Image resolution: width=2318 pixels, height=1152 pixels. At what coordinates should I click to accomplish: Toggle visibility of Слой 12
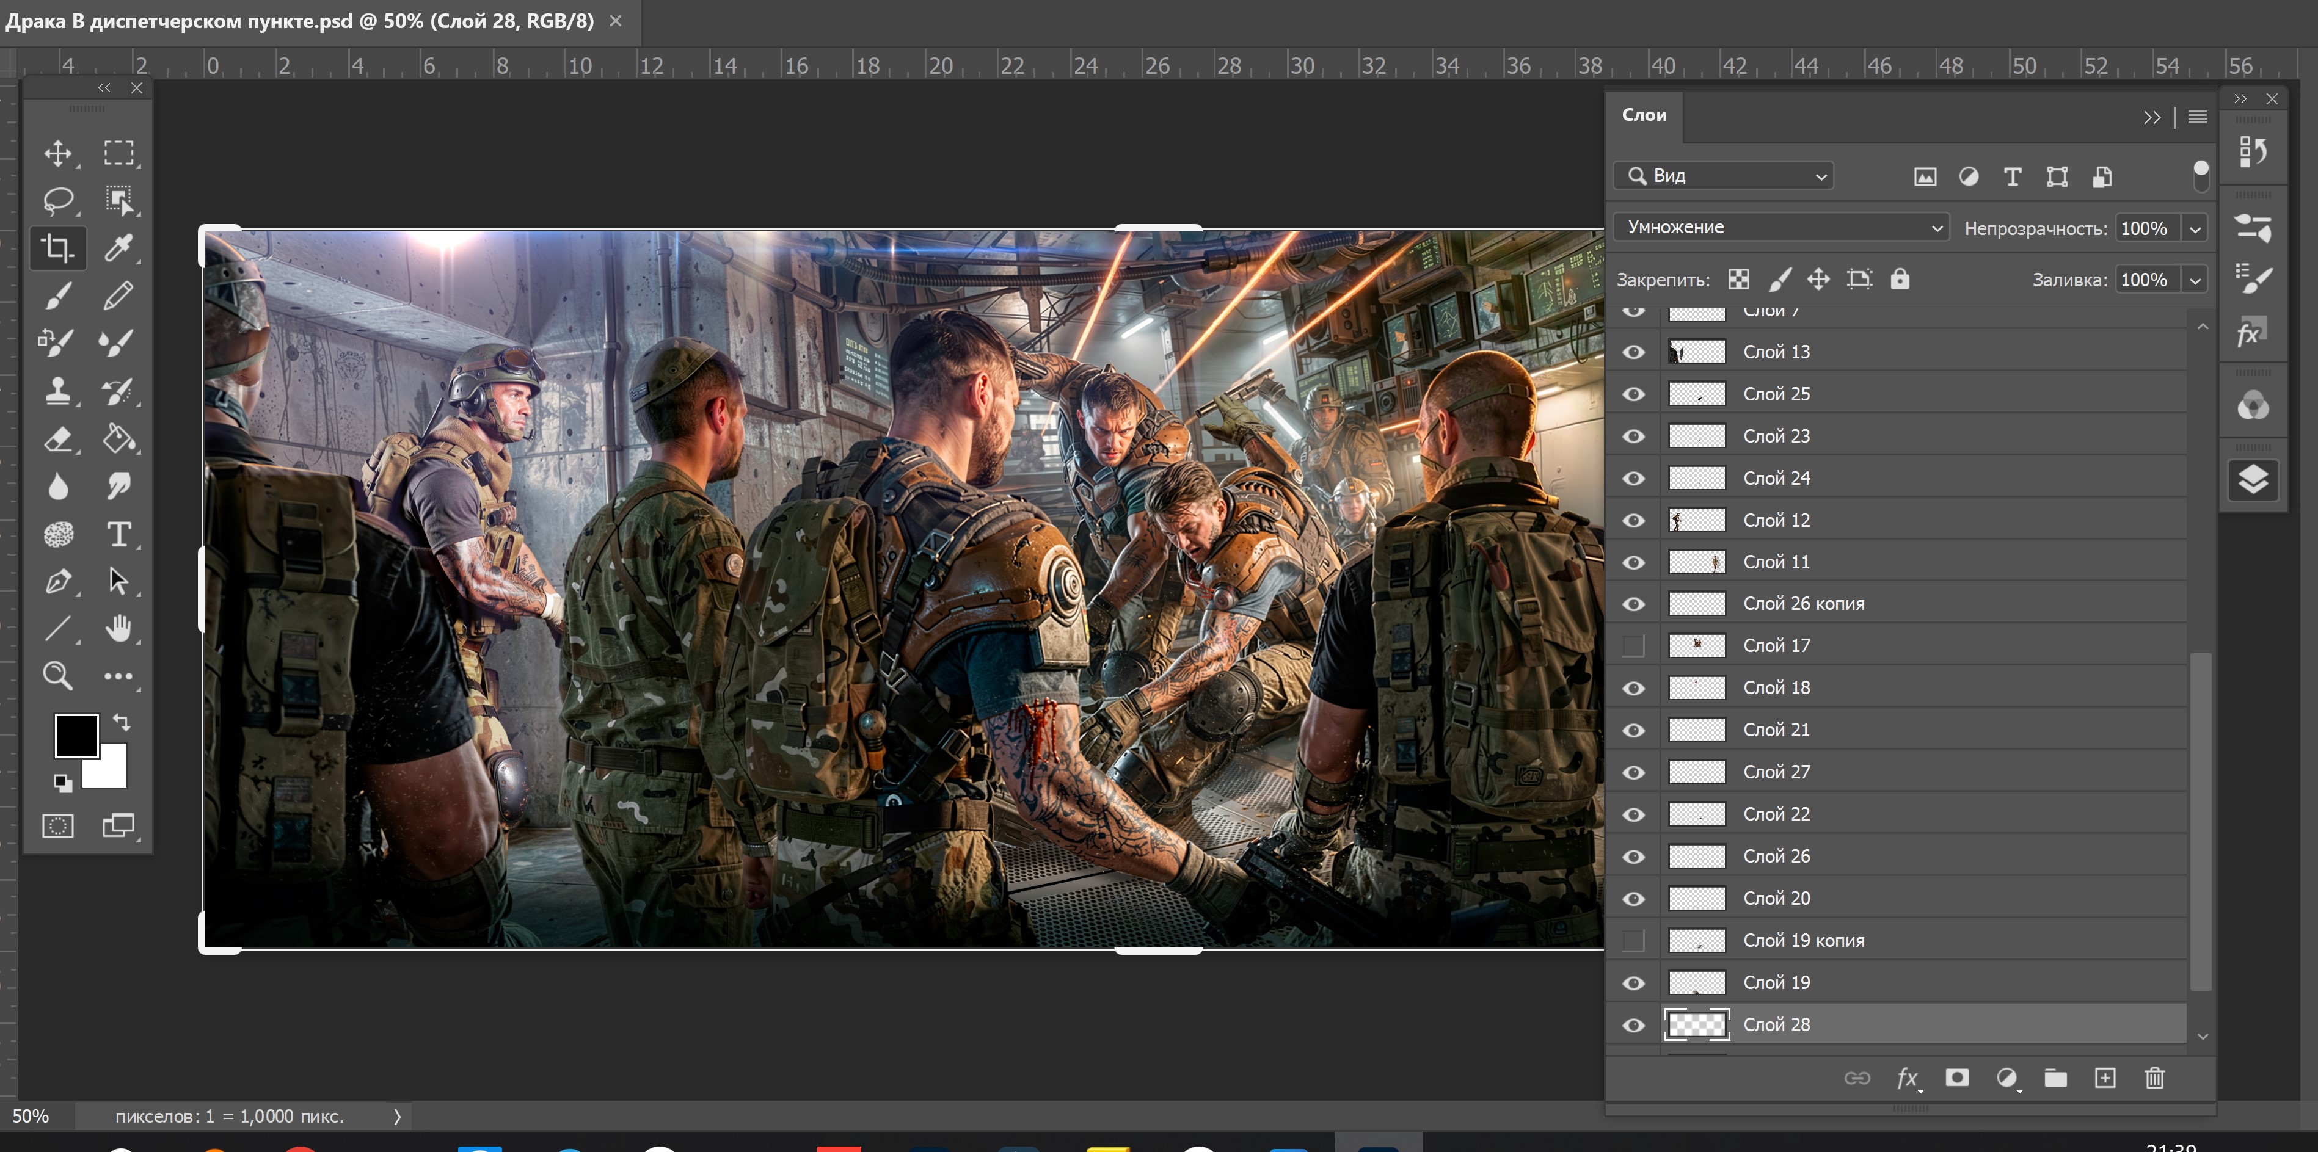click(1634, 521)
